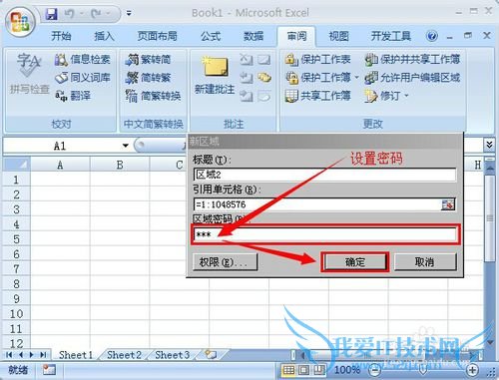Image resolution: width=499 pixels, height=380 pixels.
Task: Switch to the 开始 ribbon tab
Action: click(61, 36)
